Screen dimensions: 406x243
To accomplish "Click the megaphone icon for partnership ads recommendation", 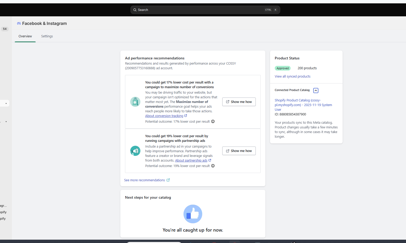I will (x=135, y=151).
